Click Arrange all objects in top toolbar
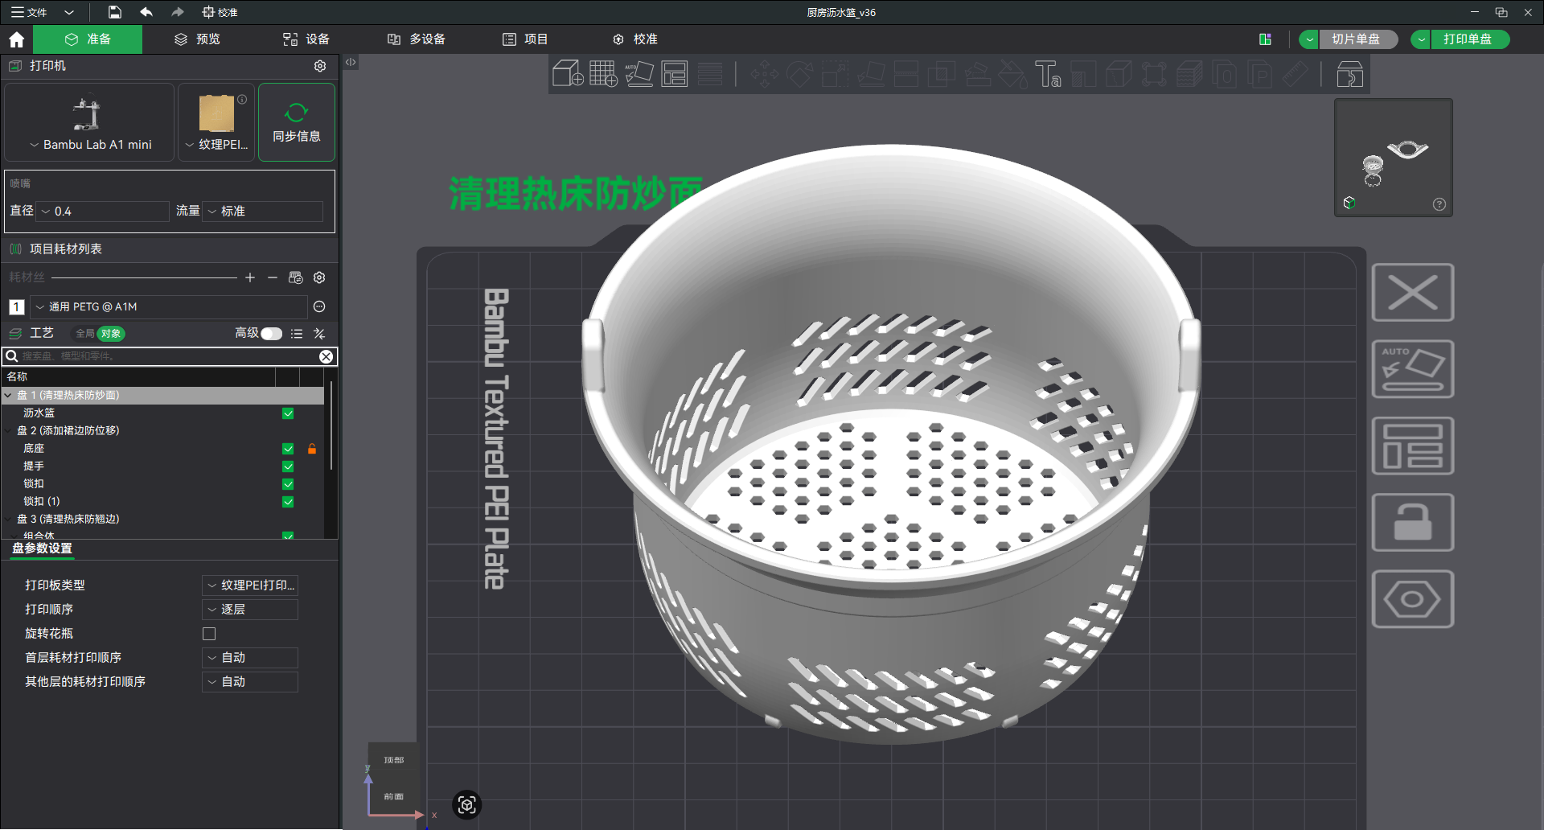Image resolution: width=1544 pixels, height=830 pixels. pos(674,74)
